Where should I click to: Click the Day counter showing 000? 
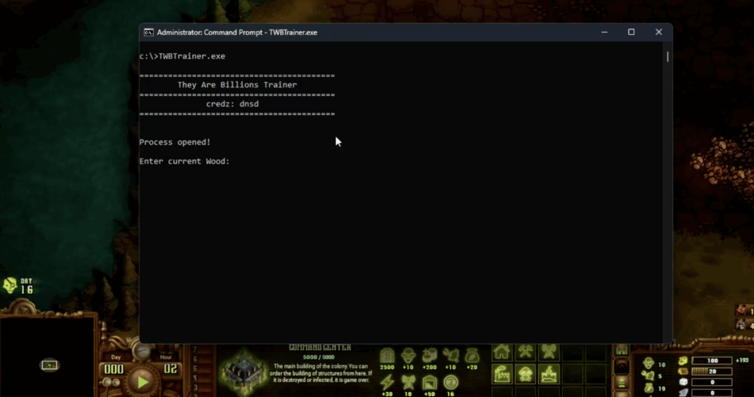pos(114,369)
